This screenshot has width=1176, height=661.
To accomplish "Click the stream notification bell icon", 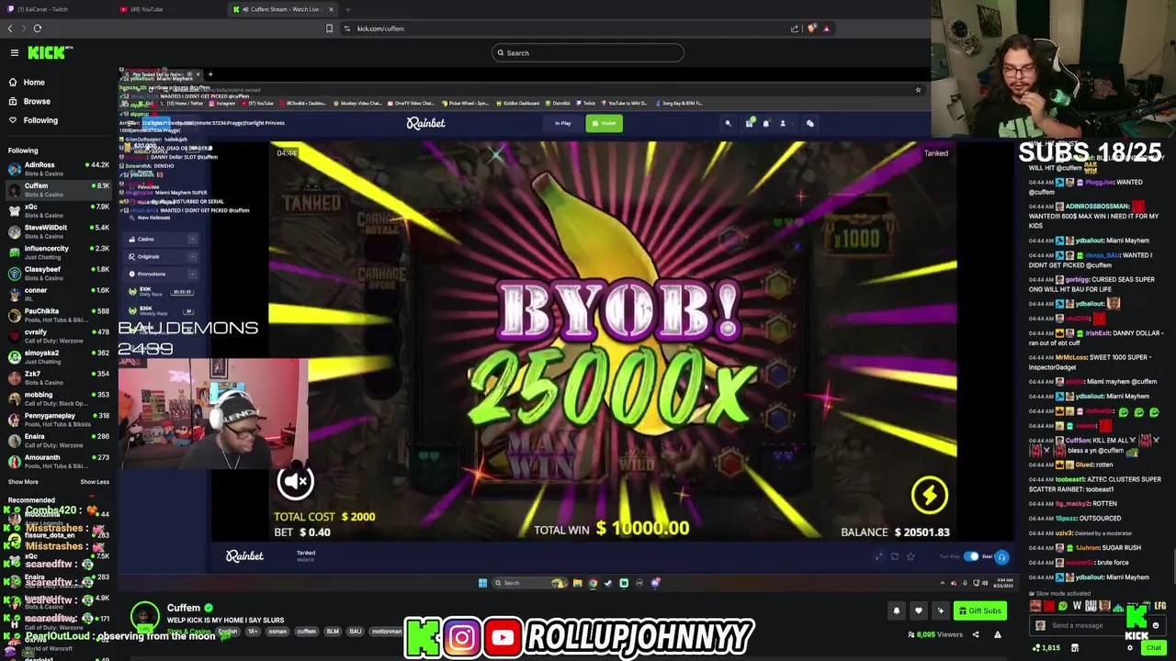I will click(897, 611).
